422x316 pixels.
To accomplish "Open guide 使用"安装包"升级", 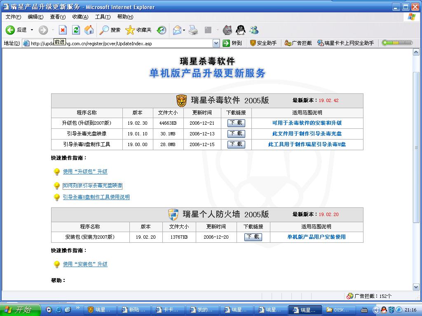I will click(85, 264).
